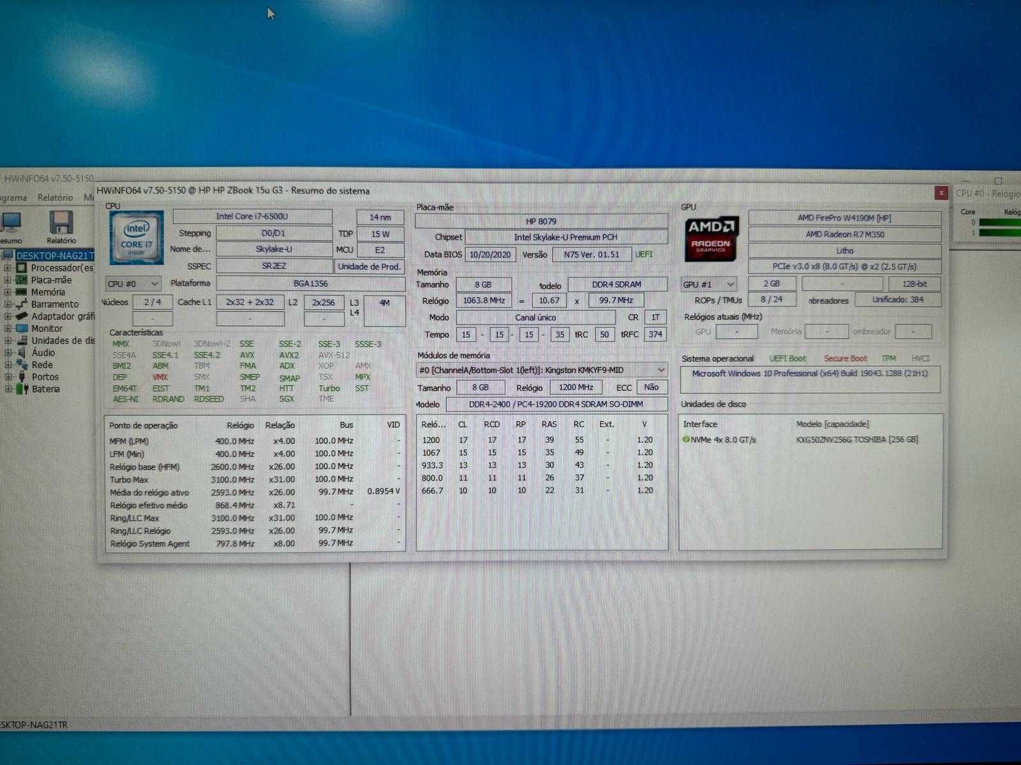1021x765 pixels.
Task: Expand the Memória tree node
Action: (8, 293)
